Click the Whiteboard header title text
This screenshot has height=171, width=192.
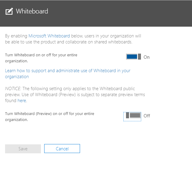(x=32, y=11)
